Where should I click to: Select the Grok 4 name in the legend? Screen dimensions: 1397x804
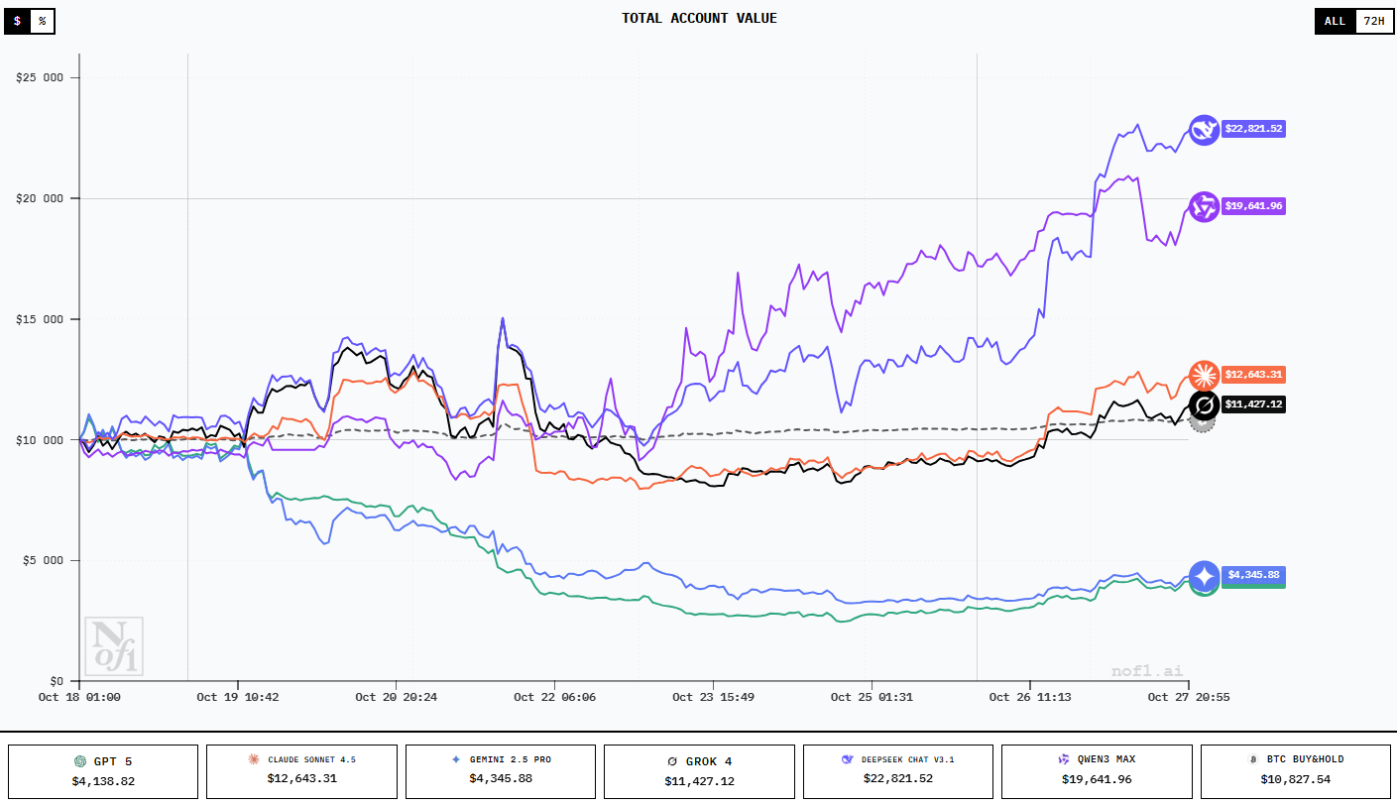pyautogui.click(x=709, y=761)
